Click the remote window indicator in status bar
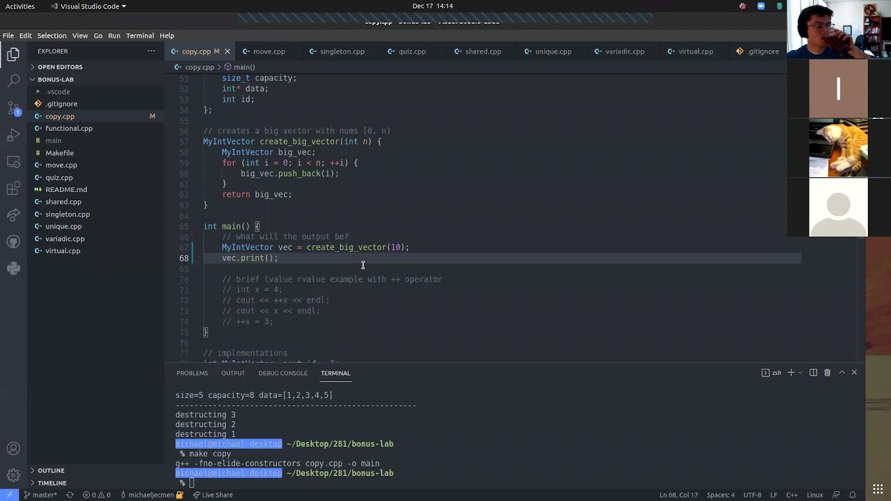This screenshot has height=501, width=891. pyautogui.click(x=9, y=495)
